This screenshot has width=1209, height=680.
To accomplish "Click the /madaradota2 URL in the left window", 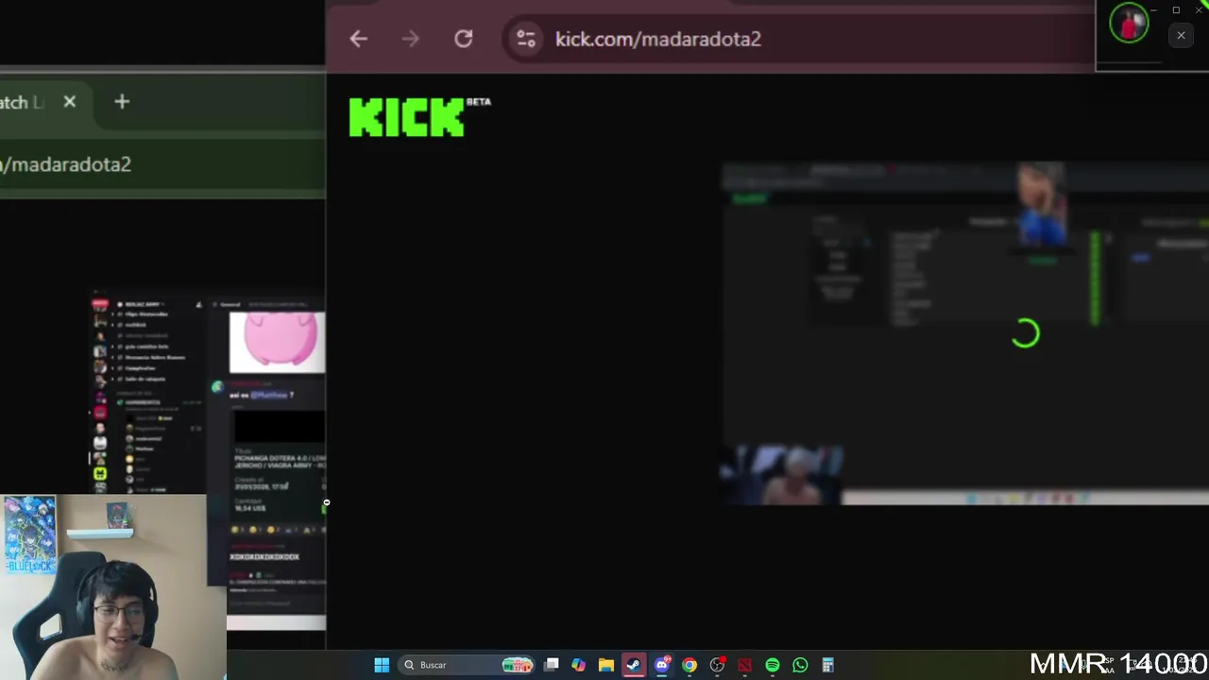I will coord(66,164).
